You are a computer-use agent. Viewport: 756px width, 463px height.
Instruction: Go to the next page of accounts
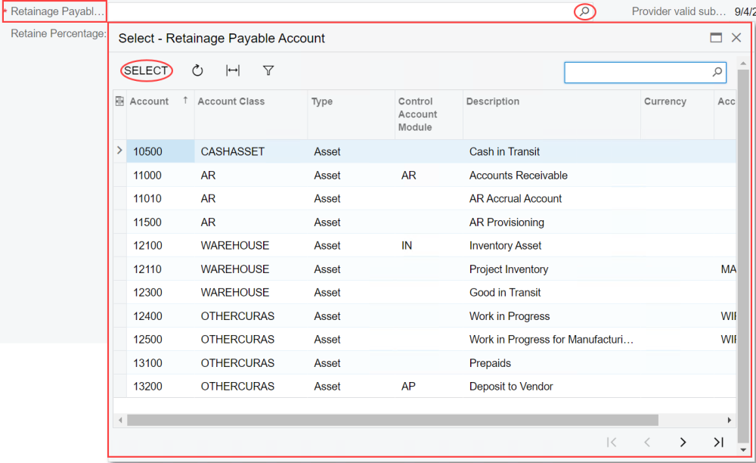tap(683, 442)
